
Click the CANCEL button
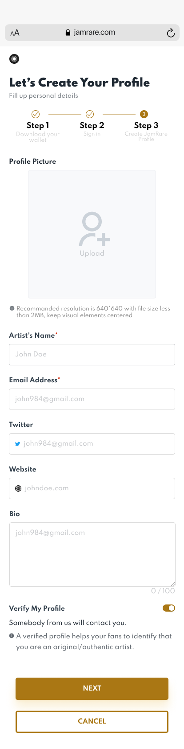pyautogui.click(x=92, y=721)
